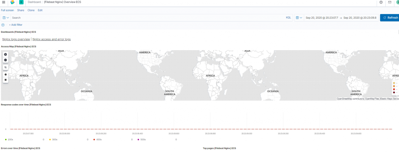The width and height of the screenshot is (399, 157).
Task: Click the Access Map panel title
Action: pos(19,47)
